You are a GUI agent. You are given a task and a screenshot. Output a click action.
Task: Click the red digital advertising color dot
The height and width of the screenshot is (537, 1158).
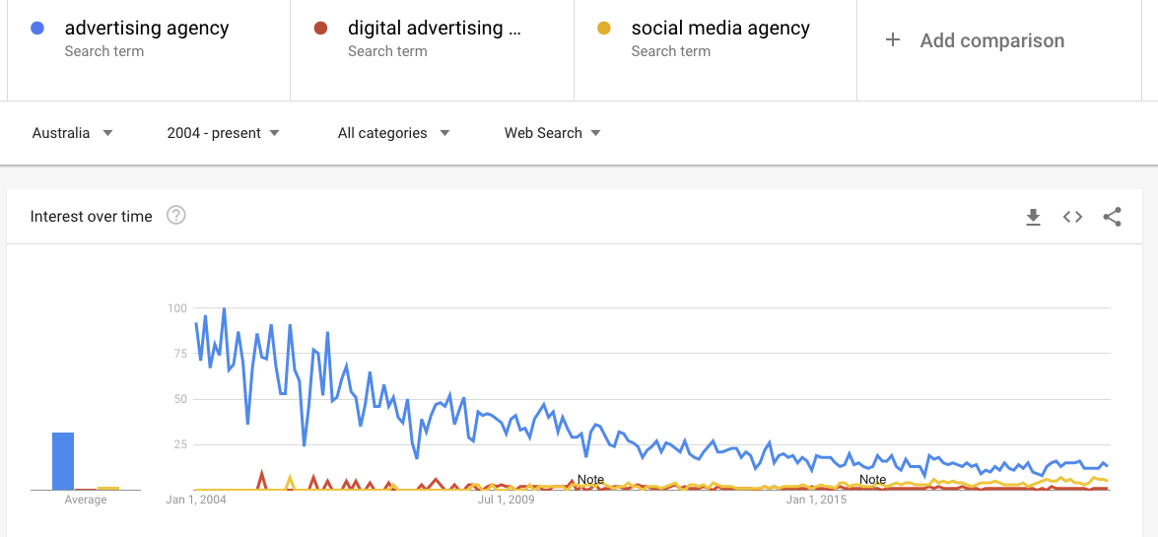[320, 29]
